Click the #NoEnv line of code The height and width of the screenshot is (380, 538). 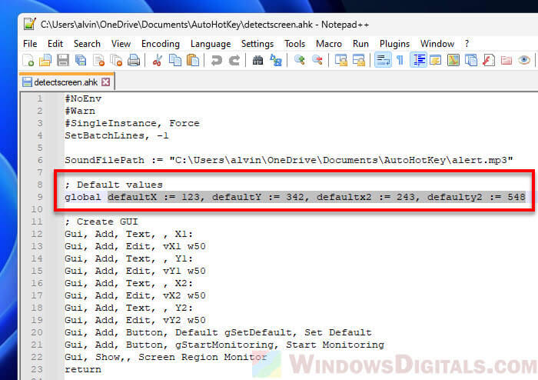pos(83,99)
